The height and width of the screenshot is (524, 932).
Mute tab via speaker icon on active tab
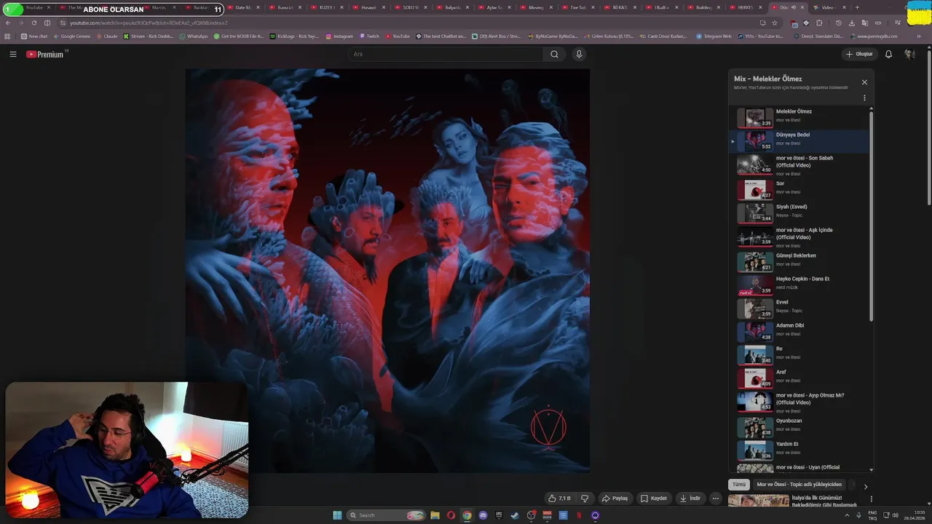(x=793, y=7)
